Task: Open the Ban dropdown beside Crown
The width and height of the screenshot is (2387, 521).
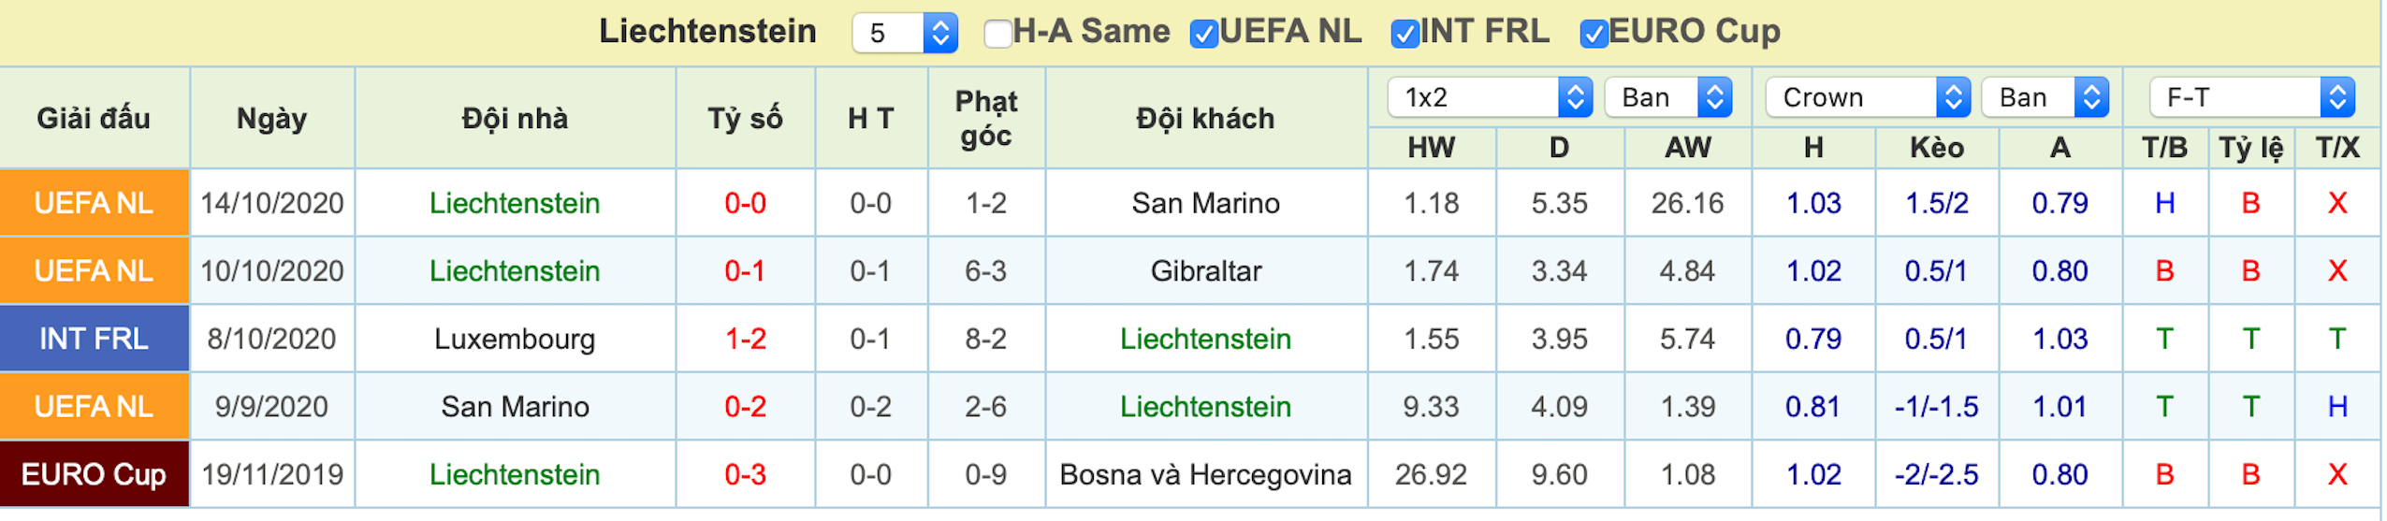Action: [x=2045, y=97]
